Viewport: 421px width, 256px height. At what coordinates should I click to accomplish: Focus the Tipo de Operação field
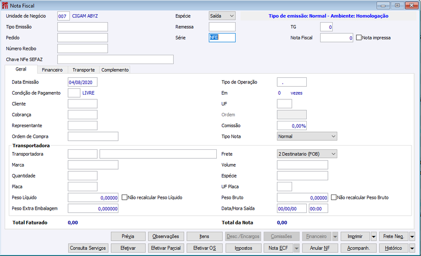click(292, 82)
